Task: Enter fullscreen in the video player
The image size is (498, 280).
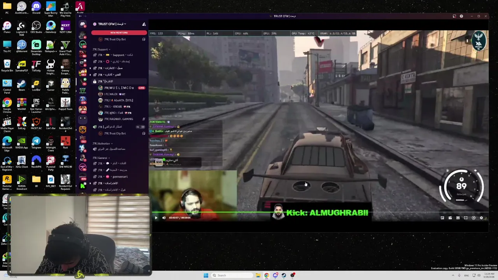Action: pyautogui.click(x=466, y=218)
